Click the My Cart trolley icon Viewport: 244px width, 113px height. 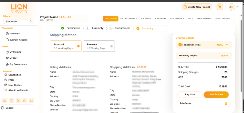pyautogui.click(x=7, y=58)
